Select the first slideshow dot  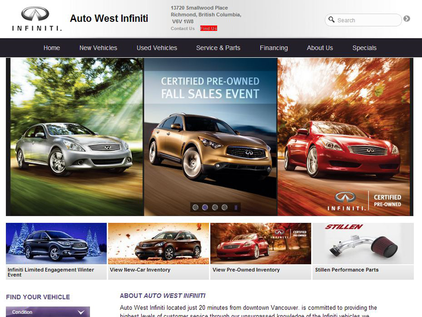coord(196,207)
